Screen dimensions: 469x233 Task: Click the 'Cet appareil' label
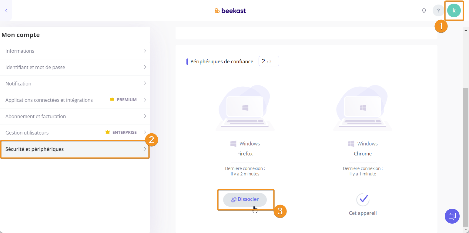(x=363, y=213)
